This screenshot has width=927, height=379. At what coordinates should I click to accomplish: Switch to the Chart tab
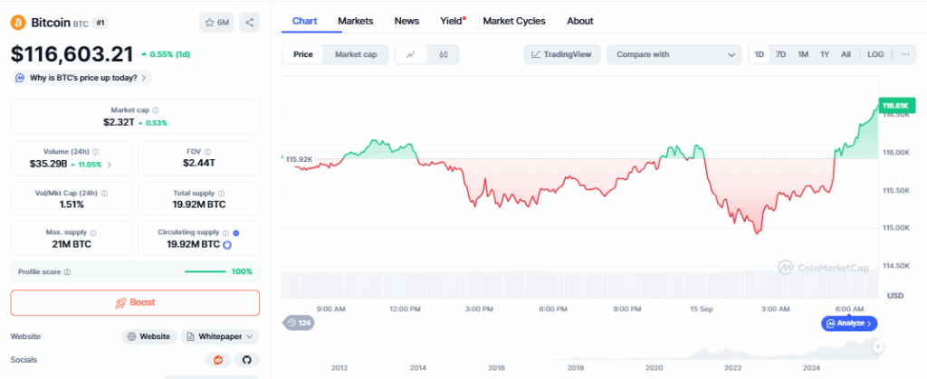305,21
